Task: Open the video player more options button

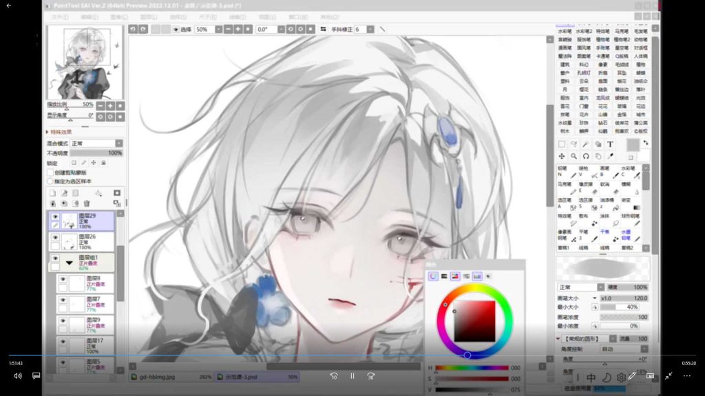Action: 687,376
